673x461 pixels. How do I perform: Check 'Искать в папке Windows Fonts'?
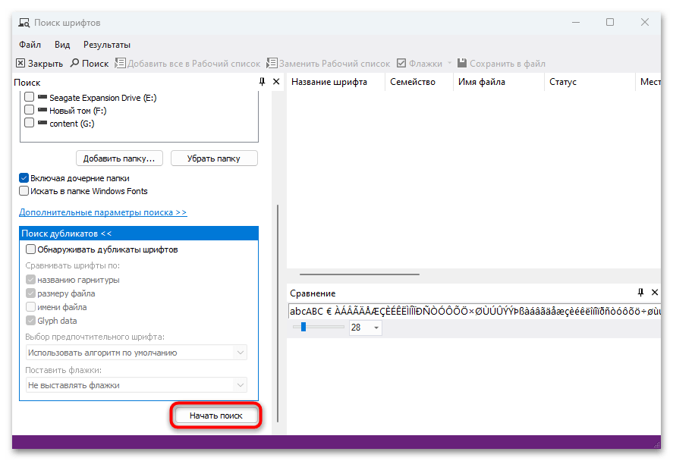(24, 190)
